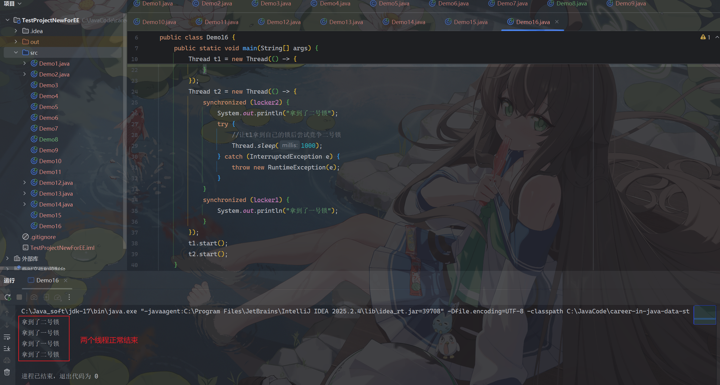Click the locker2 reference in synchronized block
This screenshot has width=720, height=385.
pyautogui.click(x=266, y=102)
